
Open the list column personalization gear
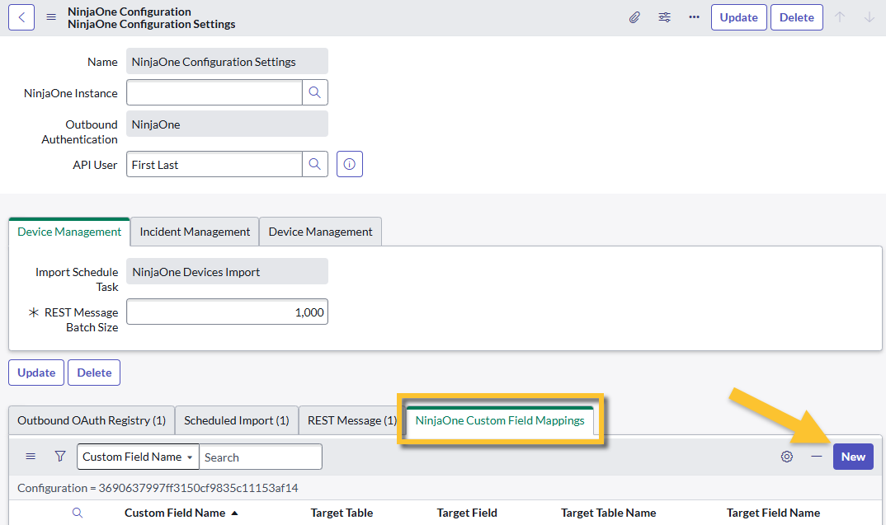coord(786,457)
